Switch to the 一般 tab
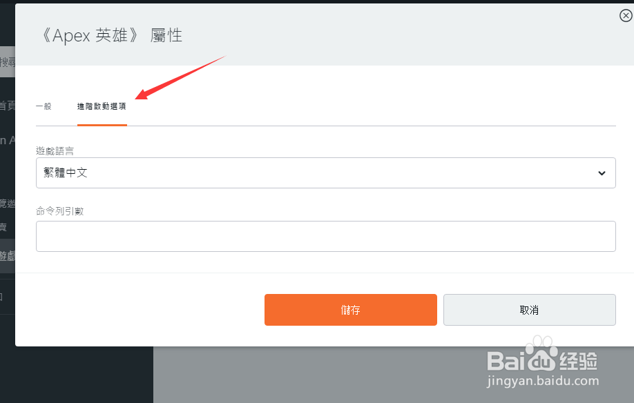The width and height of the screenshot is (634, 403). (44, 106)
